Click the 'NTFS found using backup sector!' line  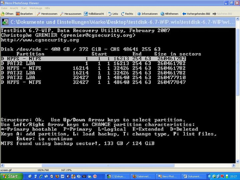(x=78, y=143)
